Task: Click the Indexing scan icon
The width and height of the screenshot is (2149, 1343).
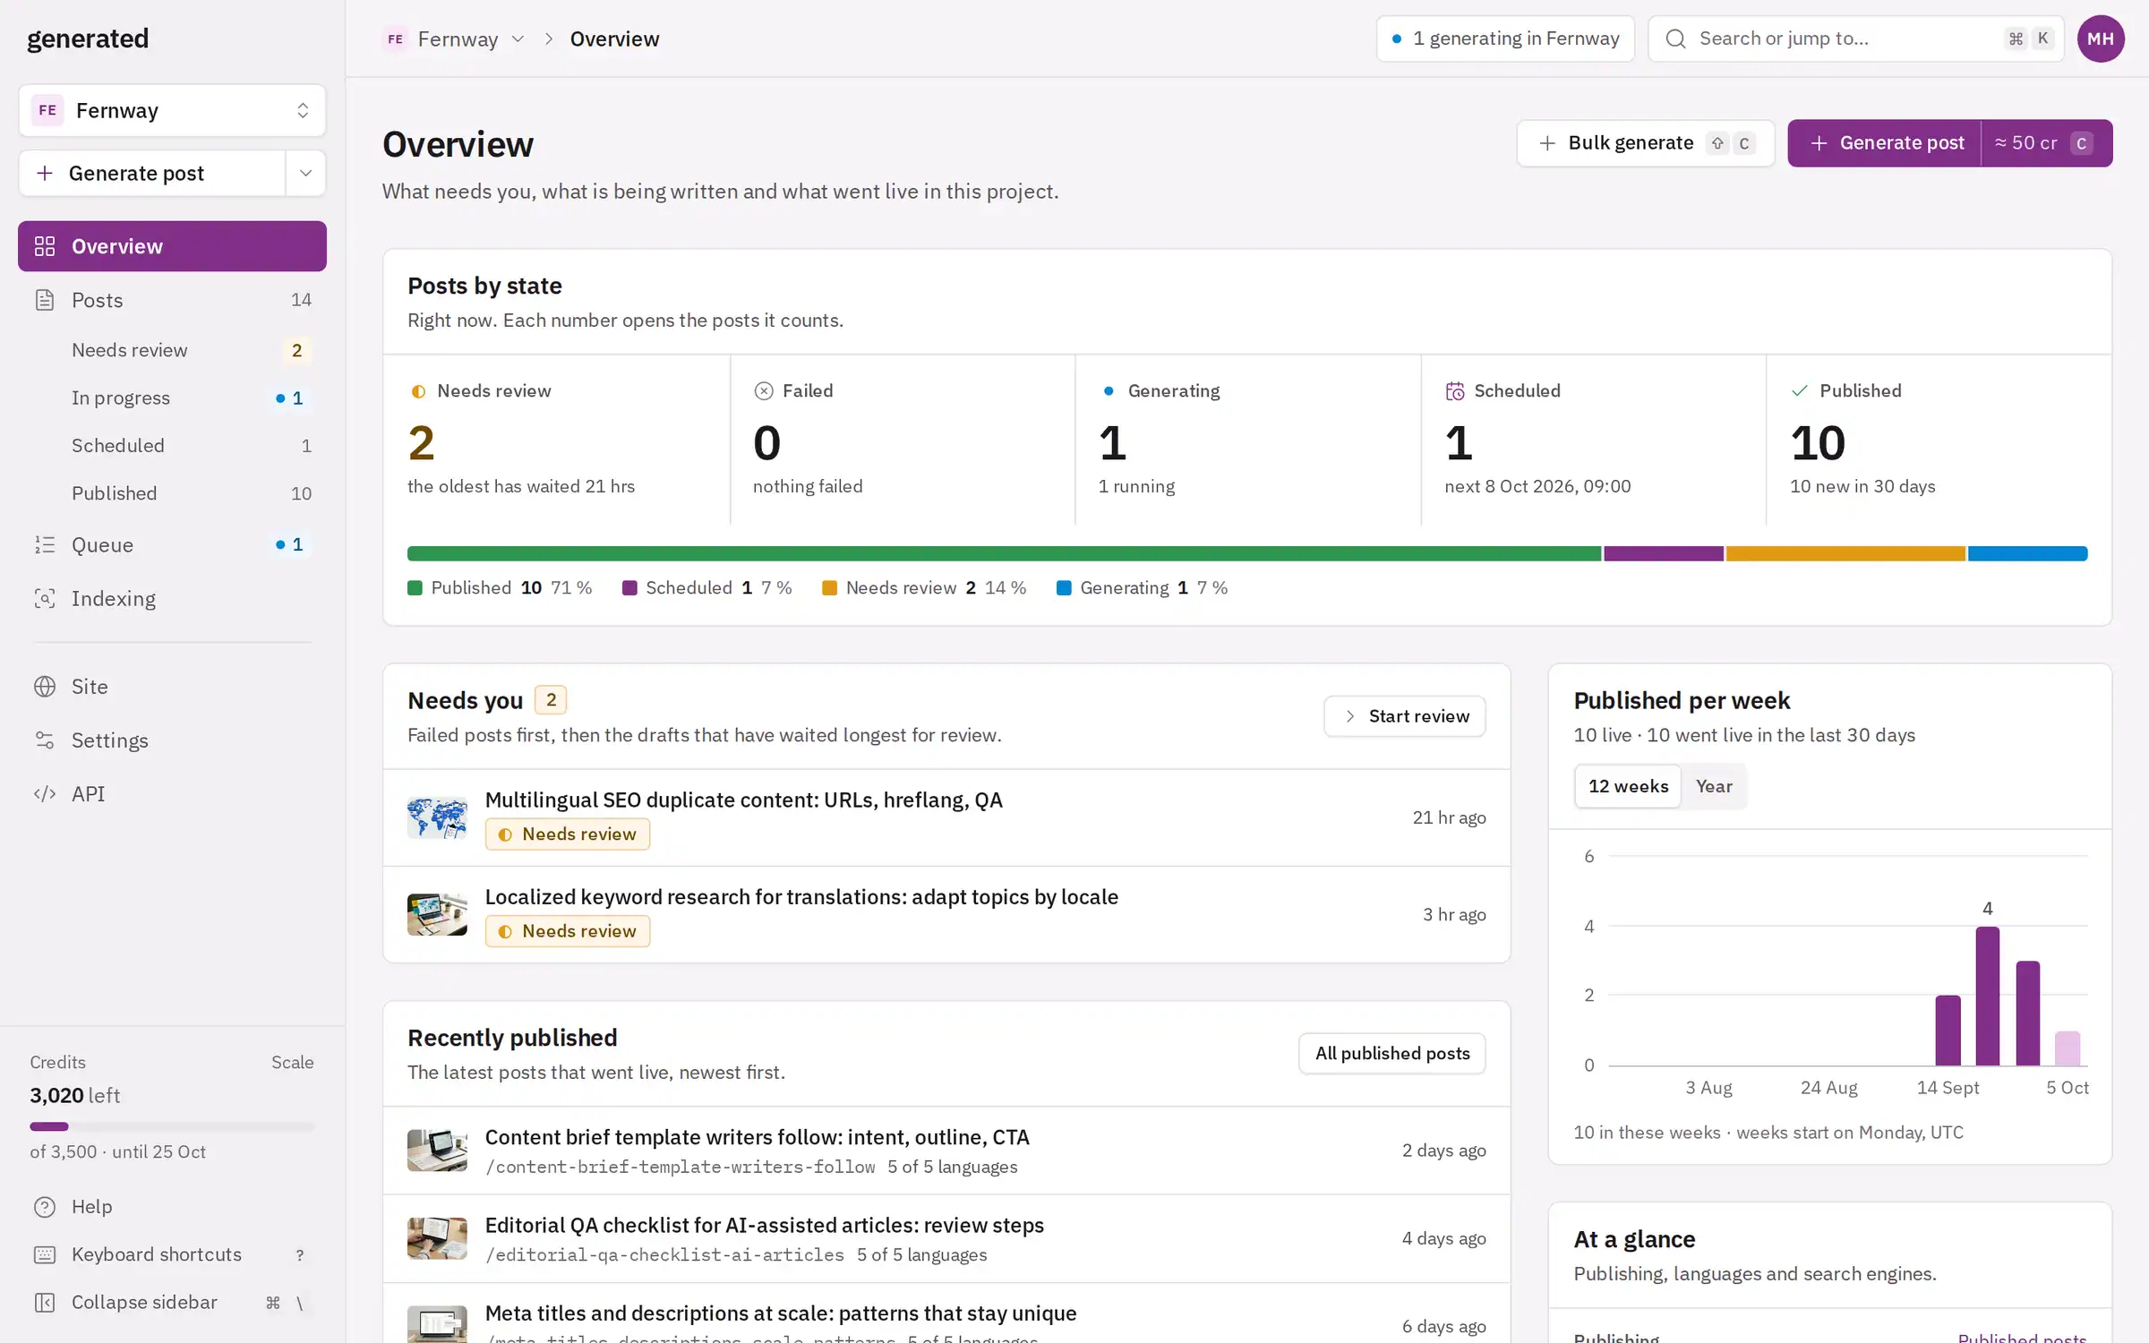Action: pos(45,598)
